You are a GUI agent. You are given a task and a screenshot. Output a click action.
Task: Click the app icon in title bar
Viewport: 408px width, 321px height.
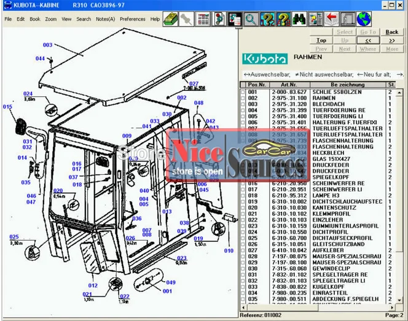pos(8,5)
